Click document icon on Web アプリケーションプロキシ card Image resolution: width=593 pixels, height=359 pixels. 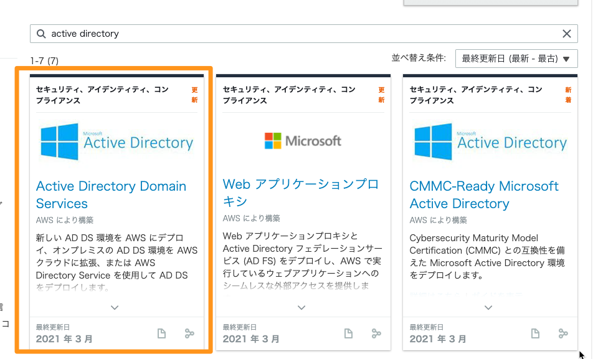pyautogui.click(x=348, y=333)
